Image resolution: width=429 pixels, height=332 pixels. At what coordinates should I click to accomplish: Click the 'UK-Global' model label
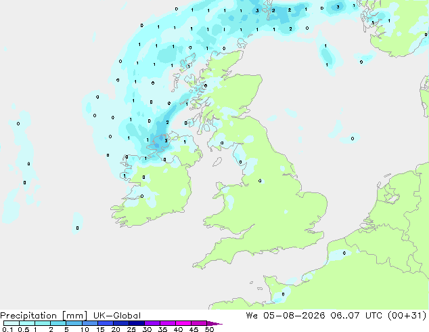(x=117, y=316)
